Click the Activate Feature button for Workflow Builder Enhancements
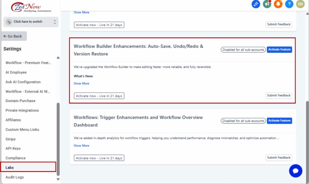 (x=279, y=49)
